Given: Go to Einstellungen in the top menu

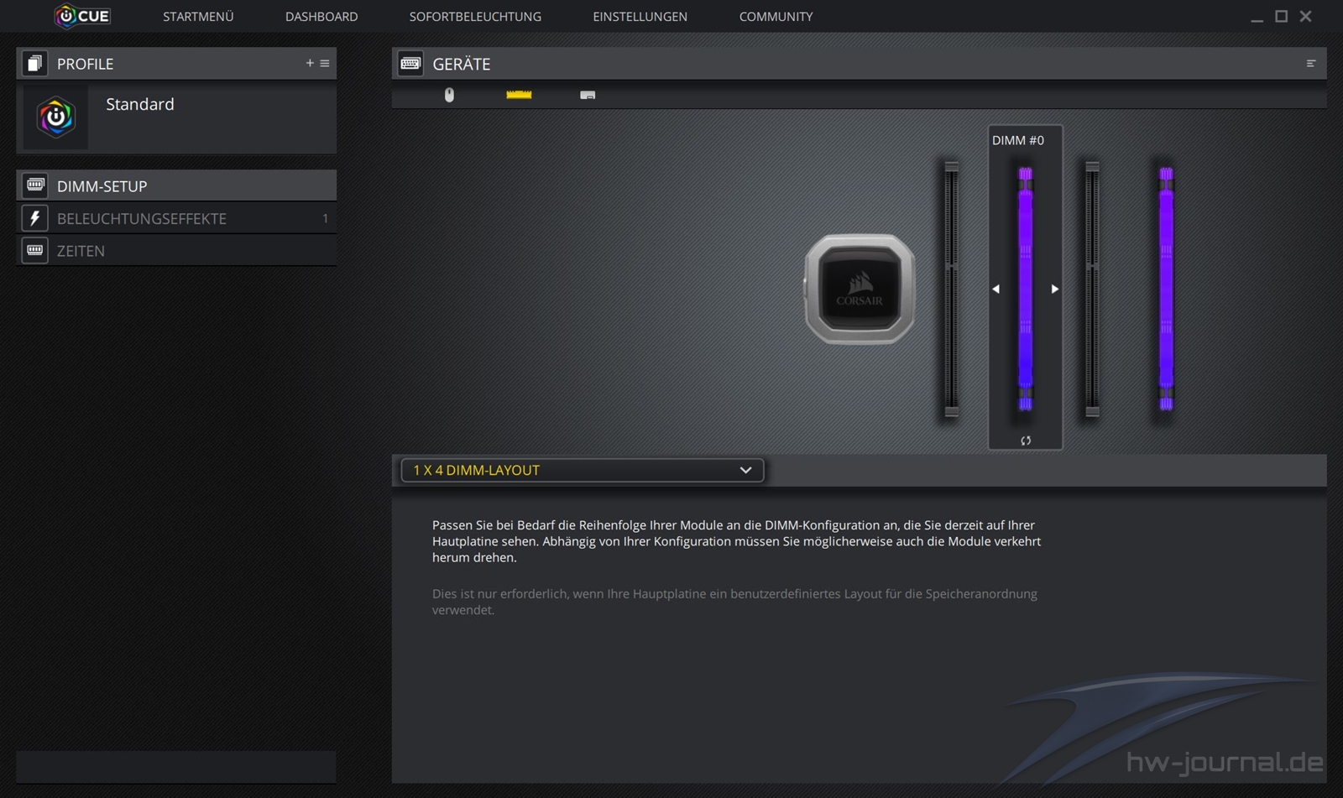Looking at the screenshot, I should click(x=640, y=16).
